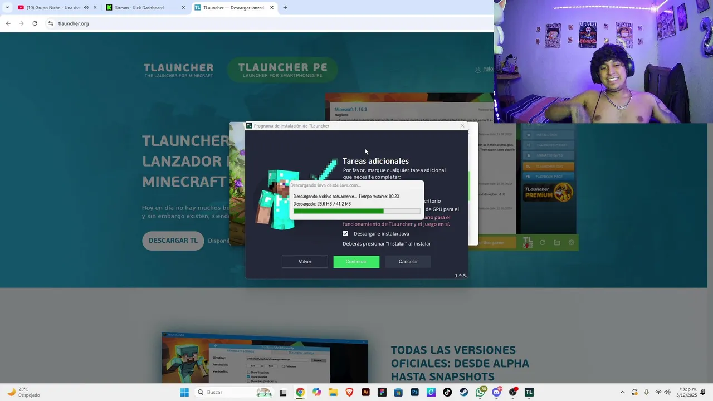Click the Volver button
Image resolution: width=713 pixels, height=401 pixels.
click(x=305, y=262)
